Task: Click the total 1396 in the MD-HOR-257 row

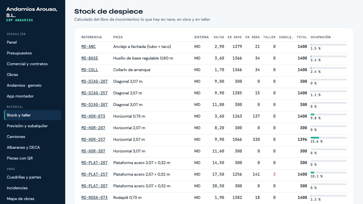Action: tap(302, 139)
